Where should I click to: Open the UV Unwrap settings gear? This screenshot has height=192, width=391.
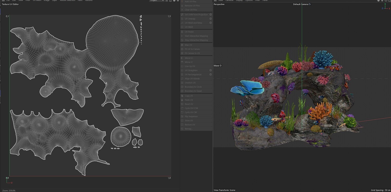[211, 19]
